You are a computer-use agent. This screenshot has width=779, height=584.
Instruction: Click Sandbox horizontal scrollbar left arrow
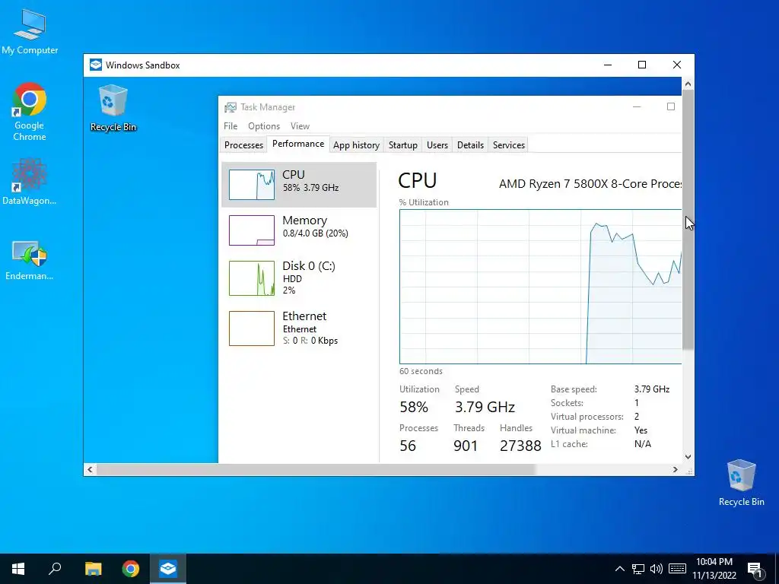[x=90, y=469]
